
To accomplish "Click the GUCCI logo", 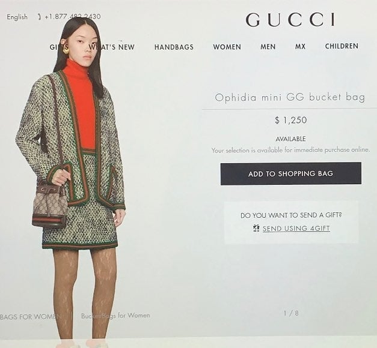I will [290, 20].
